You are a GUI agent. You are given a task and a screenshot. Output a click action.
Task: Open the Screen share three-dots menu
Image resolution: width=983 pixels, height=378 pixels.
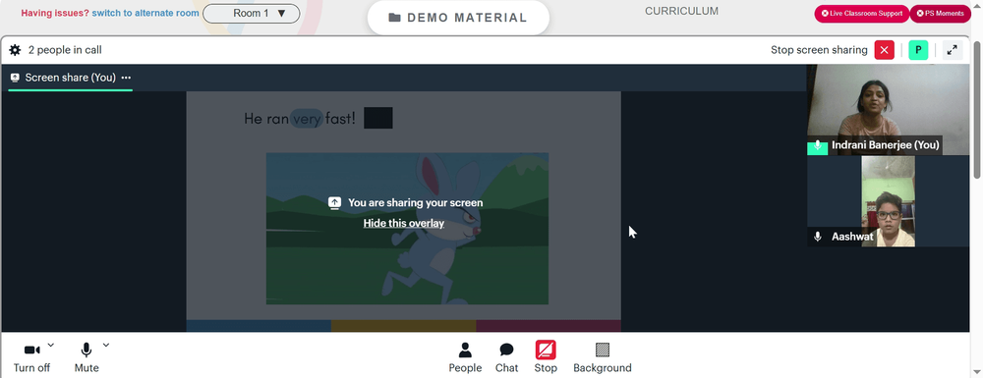click(126, 78)
